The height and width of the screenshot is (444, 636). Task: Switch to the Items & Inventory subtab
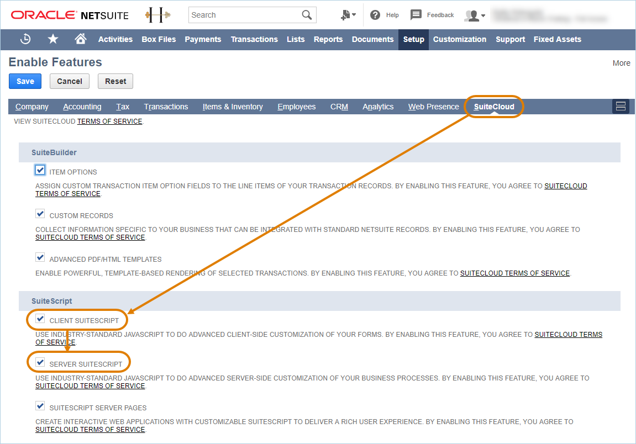tap(233, 107)
